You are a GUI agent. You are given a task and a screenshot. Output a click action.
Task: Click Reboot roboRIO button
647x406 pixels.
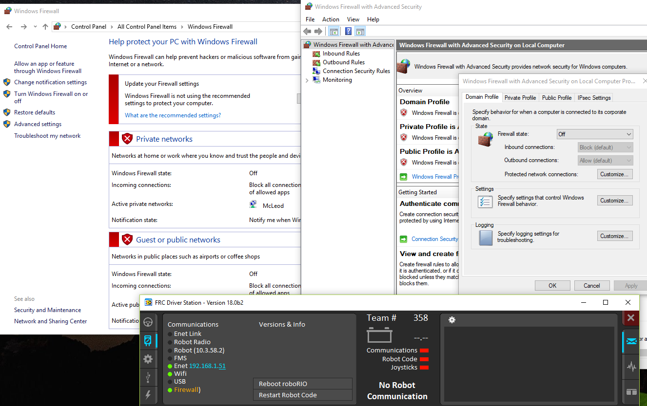tap(302, 384)
